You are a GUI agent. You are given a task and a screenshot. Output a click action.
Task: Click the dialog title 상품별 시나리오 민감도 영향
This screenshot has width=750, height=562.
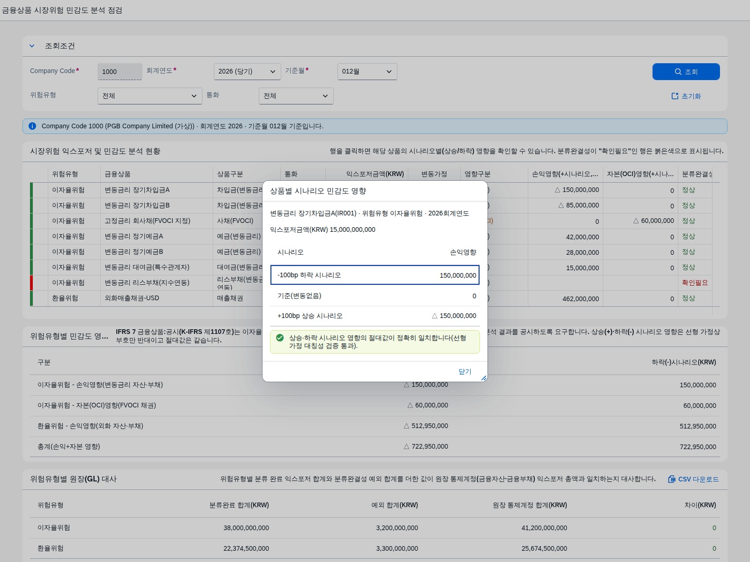pyautogui.click(x=318, y=191)
